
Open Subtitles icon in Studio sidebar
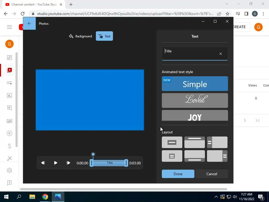pos(9,121)
